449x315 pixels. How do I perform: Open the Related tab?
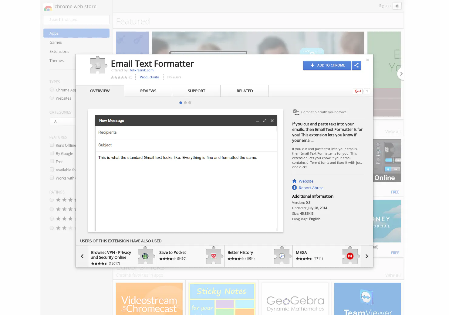pos(245,91)
